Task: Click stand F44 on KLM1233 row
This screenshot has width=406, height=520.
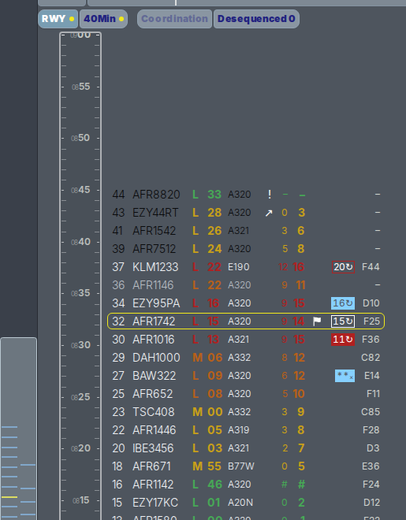Action: click(371, 267)
